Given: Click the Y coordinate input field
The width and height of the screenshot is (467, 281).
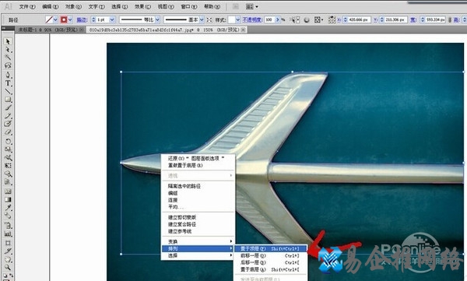Looking at the screenshot, I should click(x=396, y=20).
